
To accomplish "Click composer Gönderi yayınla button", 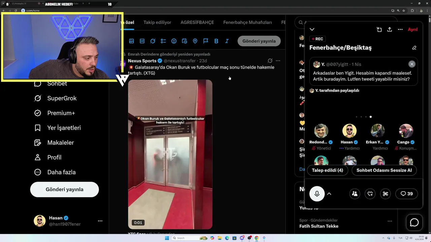I will [259, 41].
